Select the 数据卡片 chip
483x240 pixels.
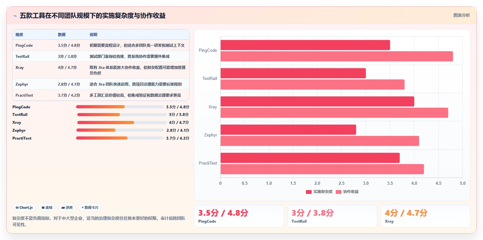90,207
